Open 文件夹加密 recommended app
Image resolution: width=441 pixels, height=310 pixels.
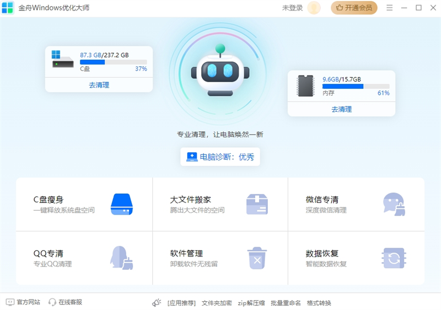(x=217, y=303)
